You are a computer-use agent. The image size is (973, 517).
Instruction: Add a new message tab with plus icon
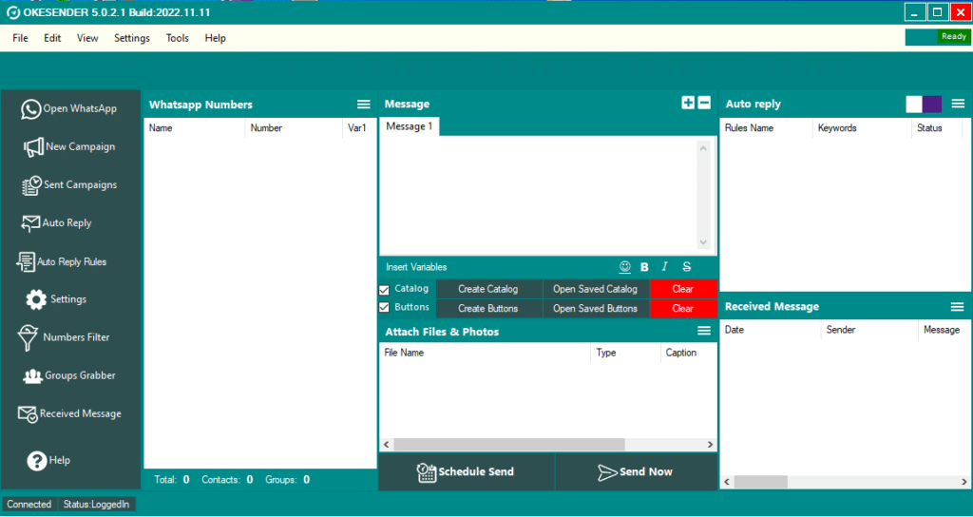tap(688, 104)
